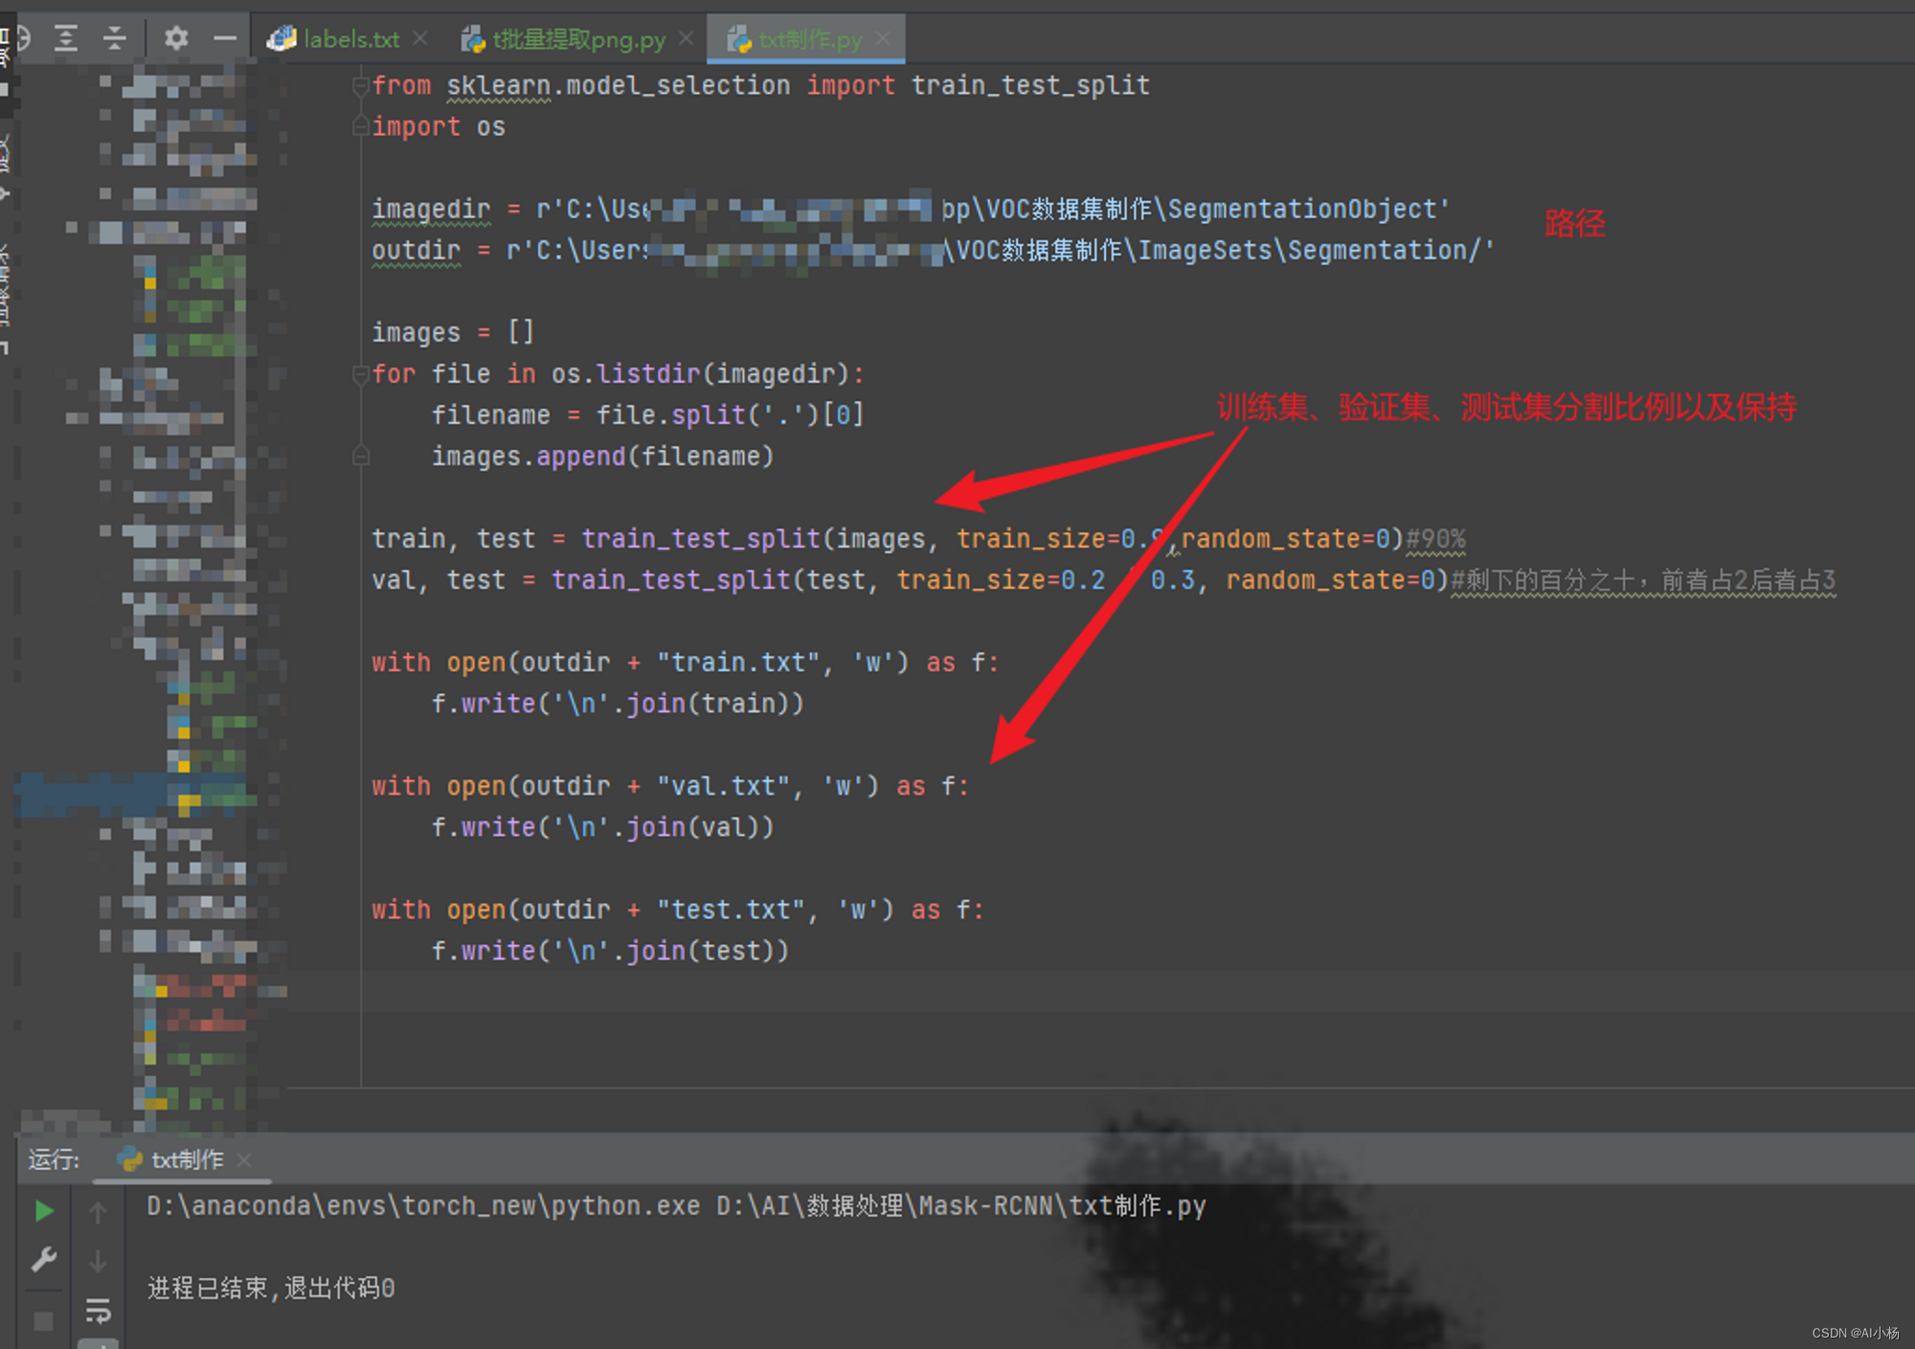Click the down arrow in run console
This screenshot has height=1349, width=1915.
tap(98, 1262)
